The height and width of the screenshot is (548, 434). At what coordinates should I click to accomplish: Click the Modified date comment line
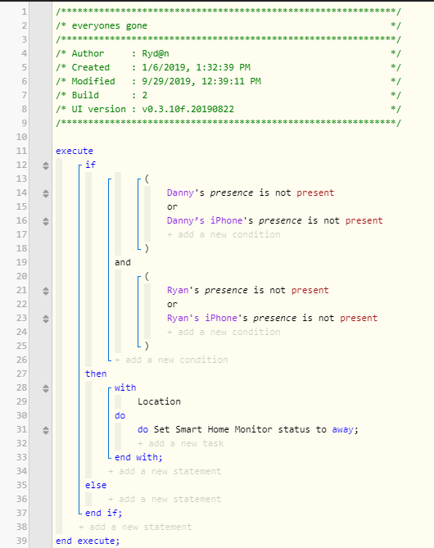pyautogui.click(x=228, y=81)
